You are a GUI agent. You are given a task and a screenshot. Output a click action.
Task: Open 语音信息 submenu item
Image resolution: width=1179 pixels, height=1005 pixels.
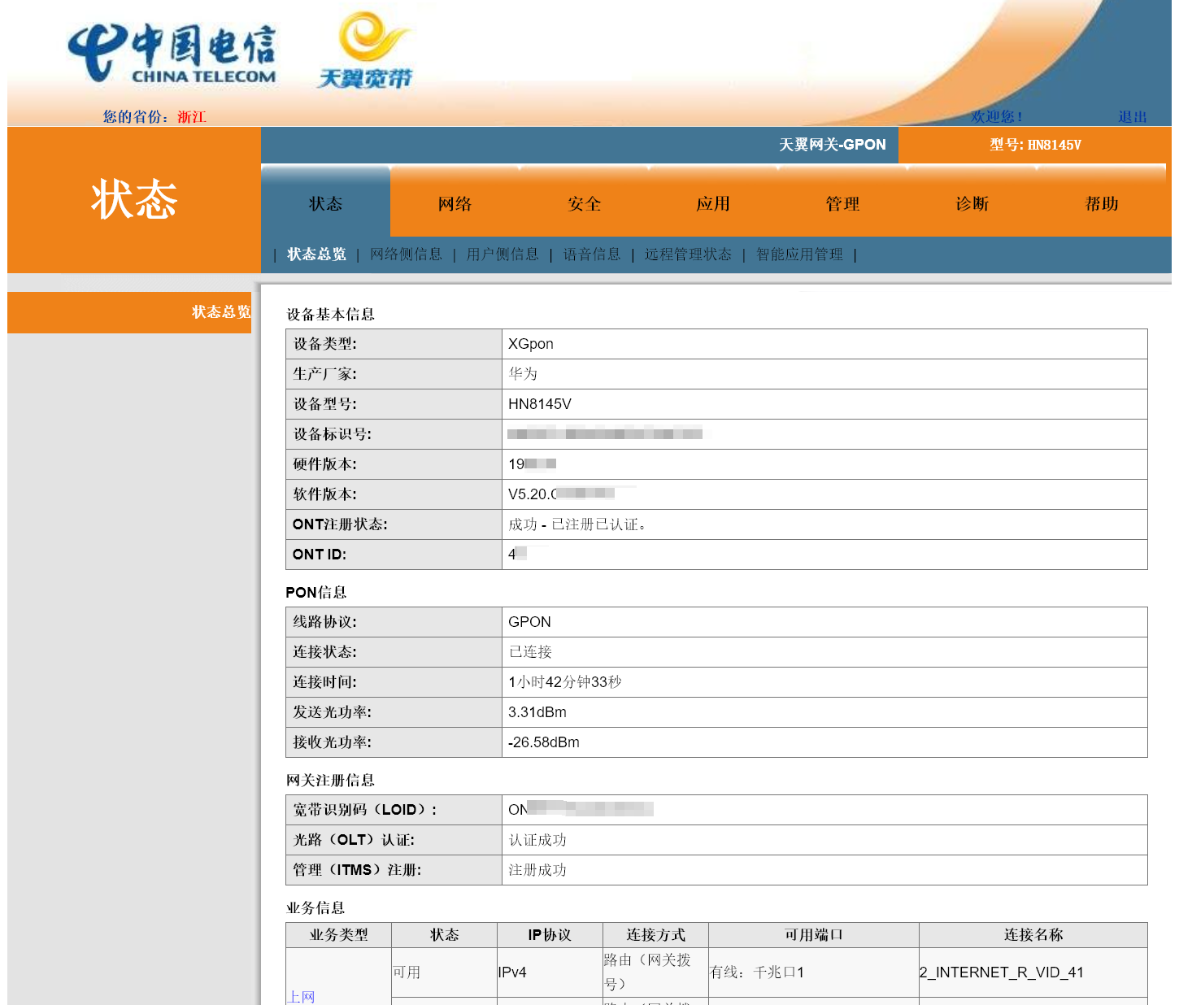pyautogui.click(x=592, y=255)
